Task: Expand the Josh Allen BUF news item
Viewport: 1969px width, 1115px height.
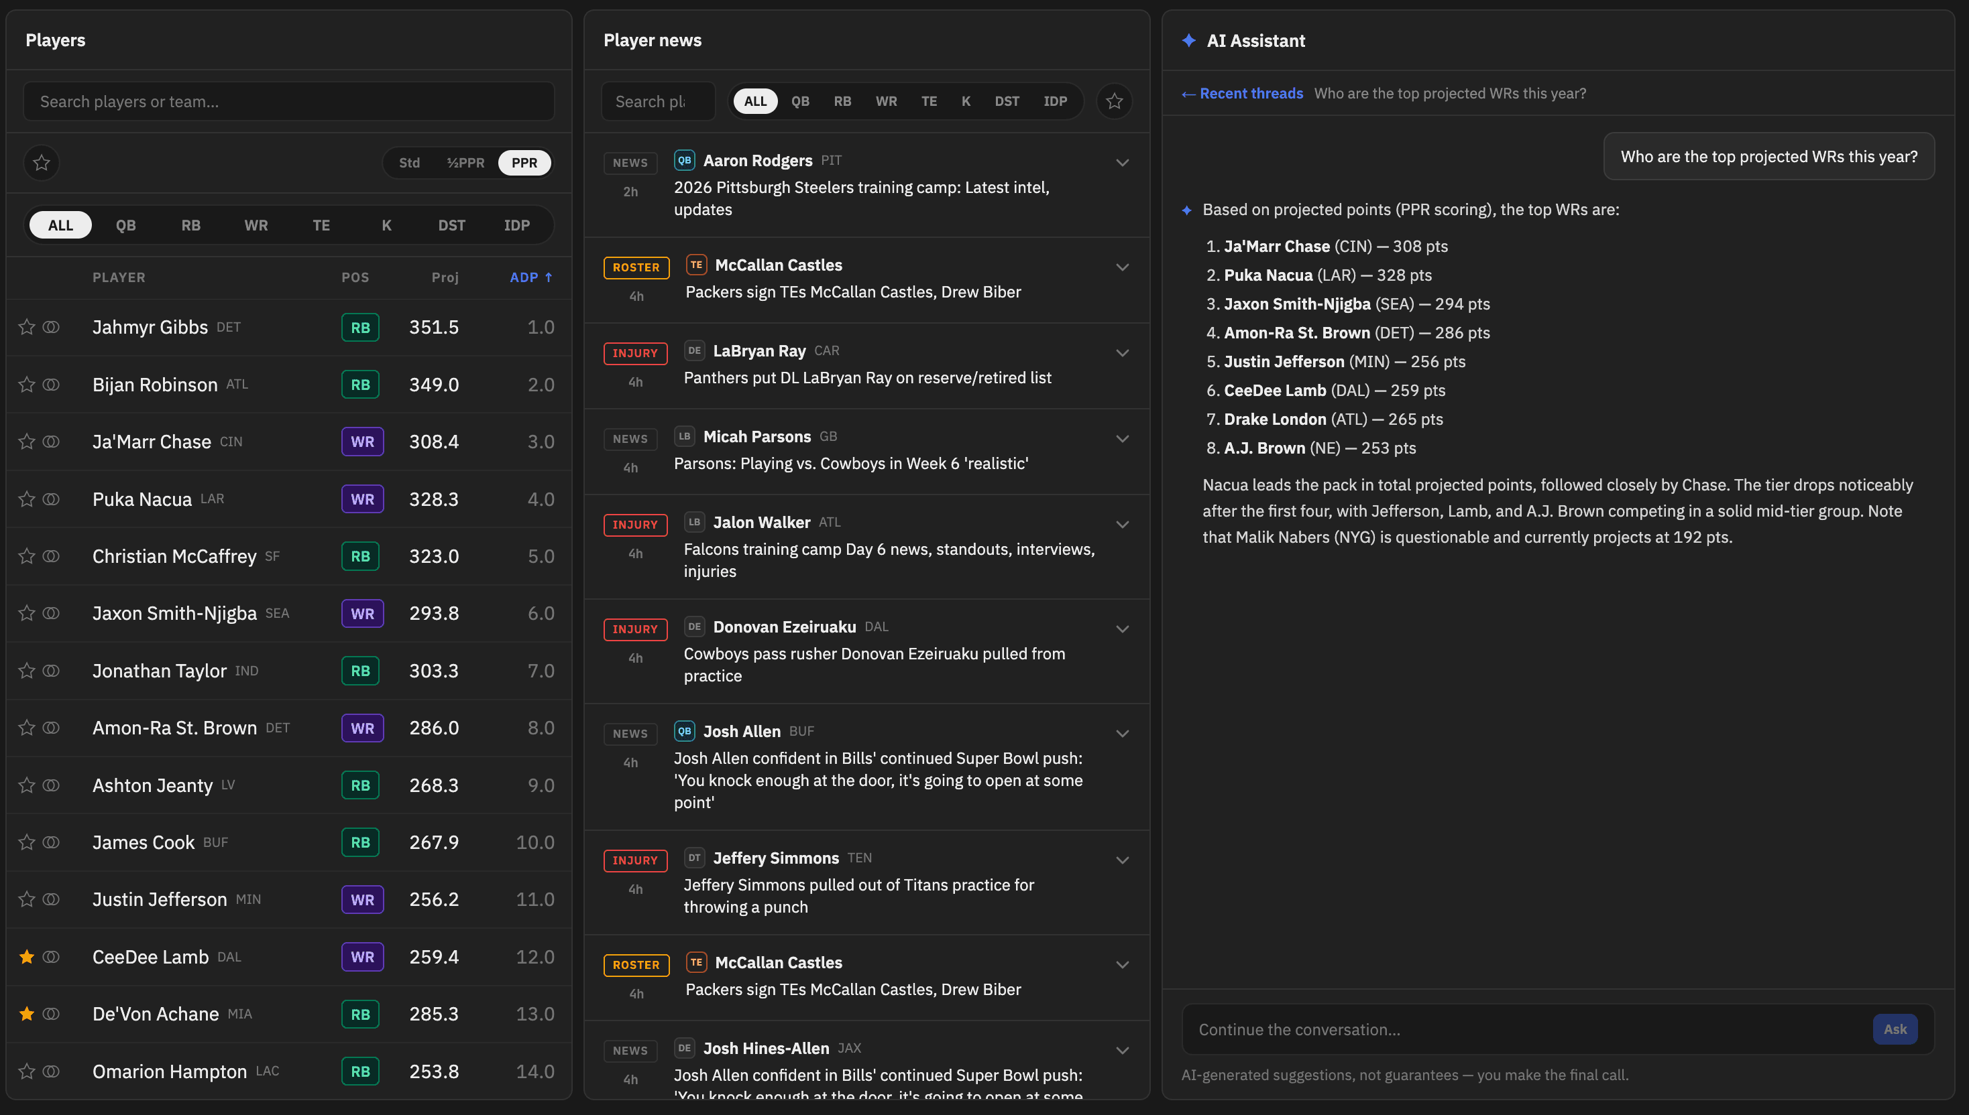Action: [x=1122, y=734]
